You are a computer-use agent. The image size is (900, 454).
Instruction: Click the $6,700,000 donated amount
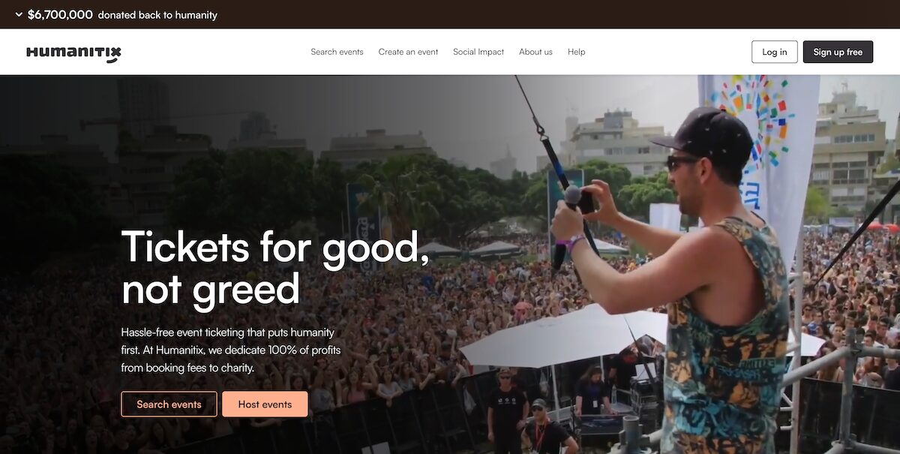(60, 14)
